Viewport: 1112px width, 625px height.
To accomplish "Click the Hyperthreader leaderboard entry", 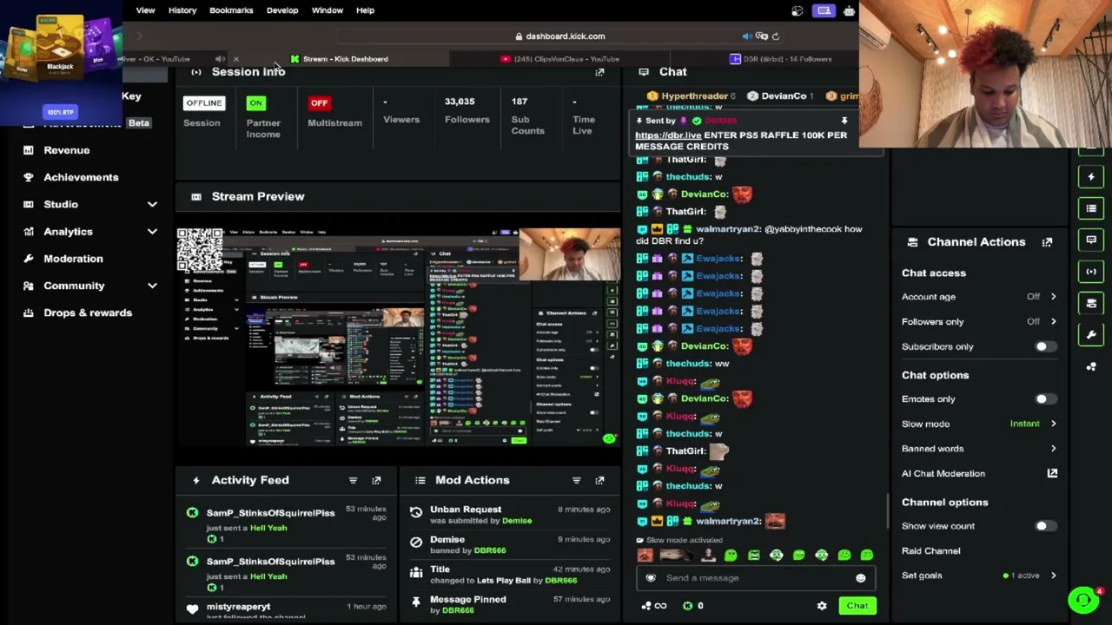I will point(692,96).
